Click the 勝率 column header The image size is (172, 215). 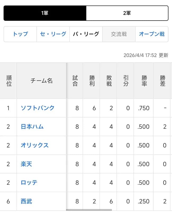[x=143, y=81]
